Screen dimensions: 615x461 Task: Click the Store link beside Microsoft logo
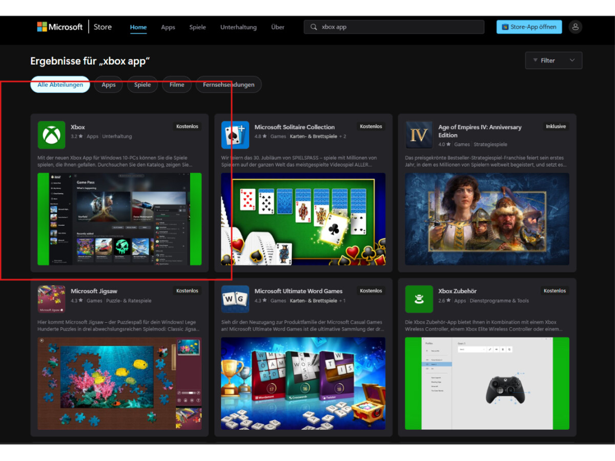click(x=102, y=27)
